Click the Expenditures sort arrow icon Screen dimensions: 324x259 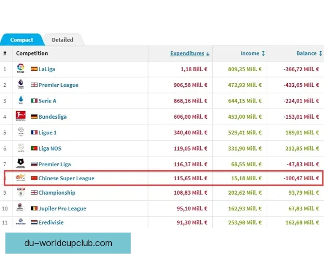208,54
